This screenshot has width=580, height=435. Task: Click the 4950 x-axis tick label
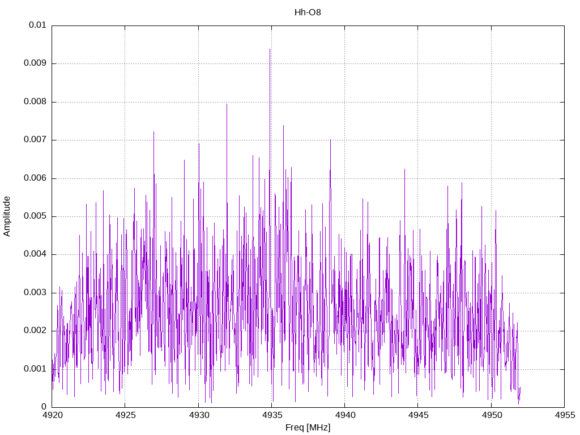(x=492, y=415)
